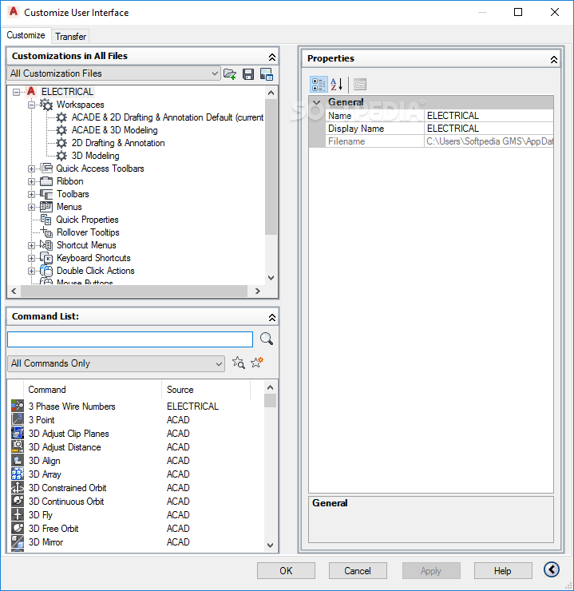This screenshot has width=574, height=591.
Task: Open the All Customization Files dropdown
Action: pos(113,73)
